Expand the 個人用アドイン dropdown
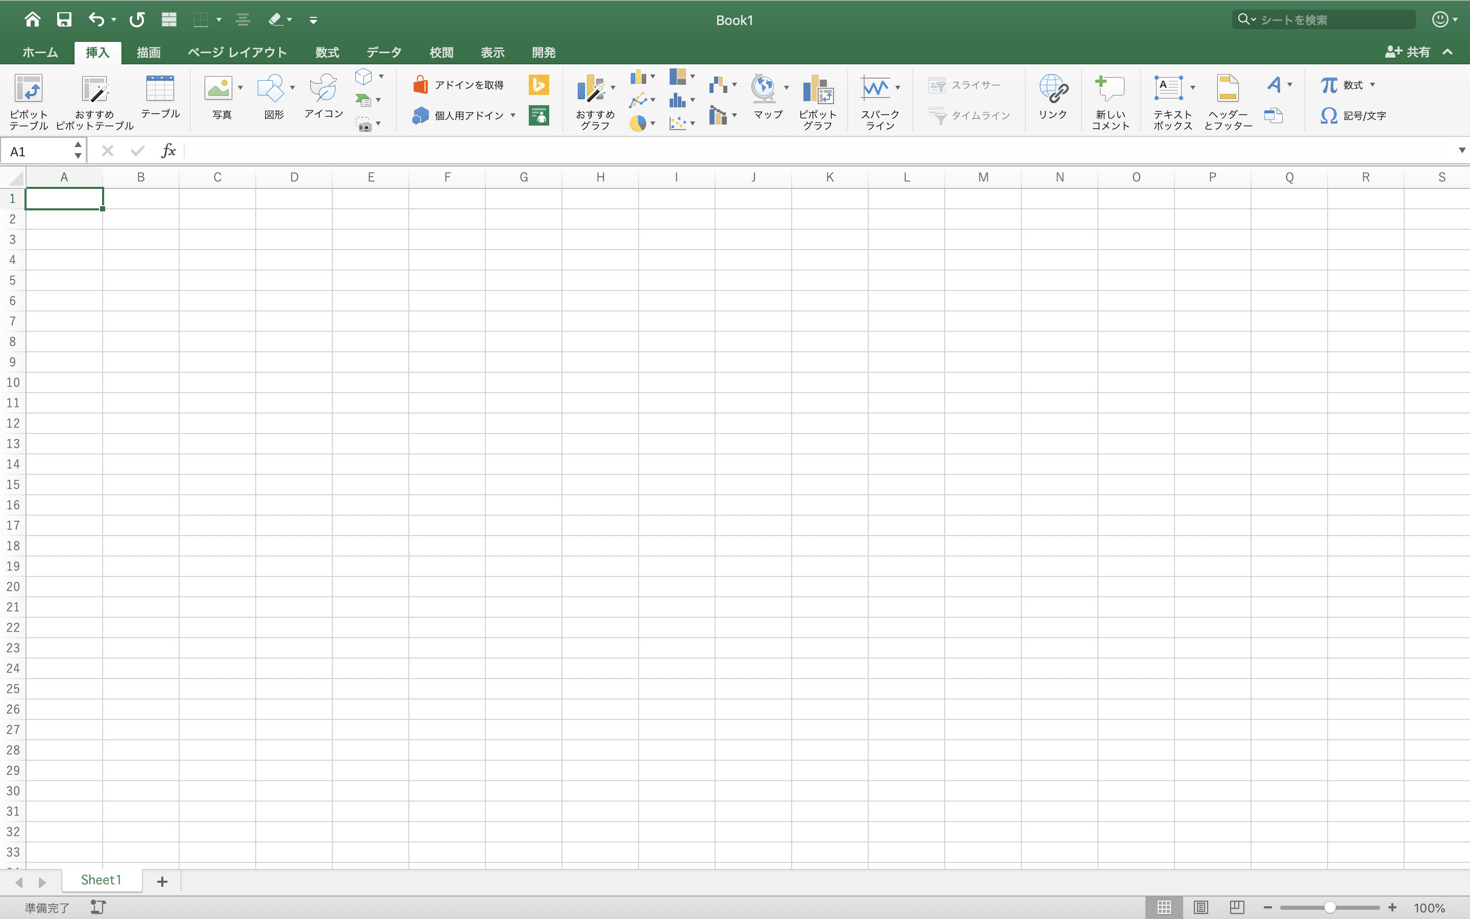1470x919 pixels. tap(513, 115)
